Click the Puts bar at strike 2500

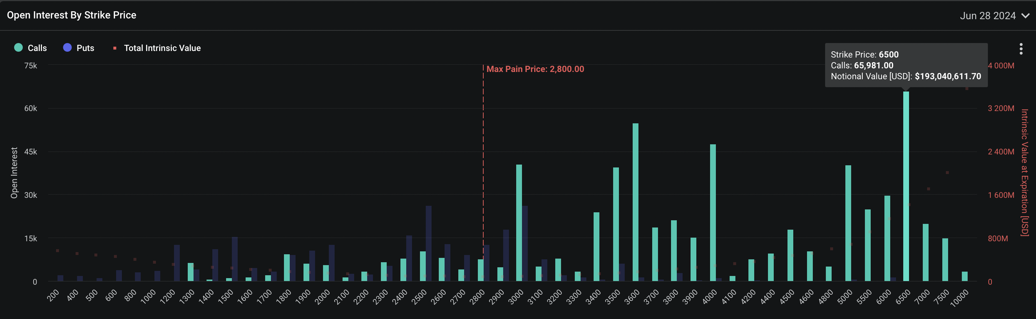pyautogui.click(x=429, y=243)
